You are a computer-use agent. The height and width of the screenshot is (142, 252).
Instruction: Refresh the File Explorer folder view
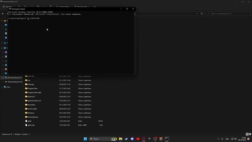click(x=202, y=14)
